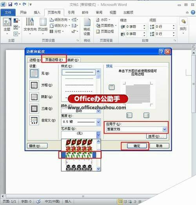Viewport: 196px width, 205px height.
Task: Expand the 宽度 width dropdown
Action: 98,122
